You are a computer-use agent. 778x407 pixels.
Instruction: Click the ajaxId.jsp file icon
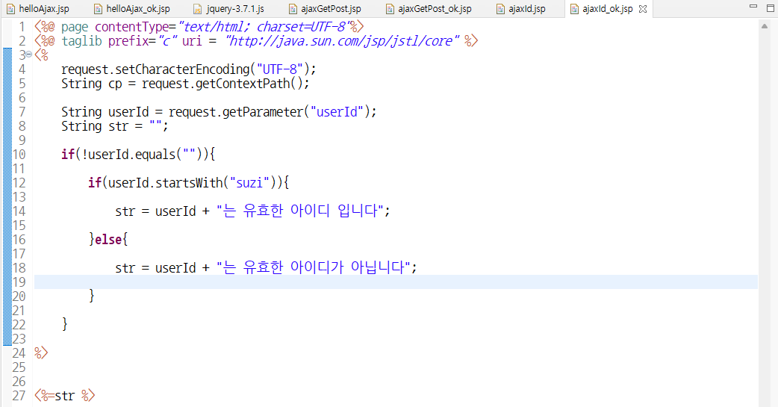point(501,9)
